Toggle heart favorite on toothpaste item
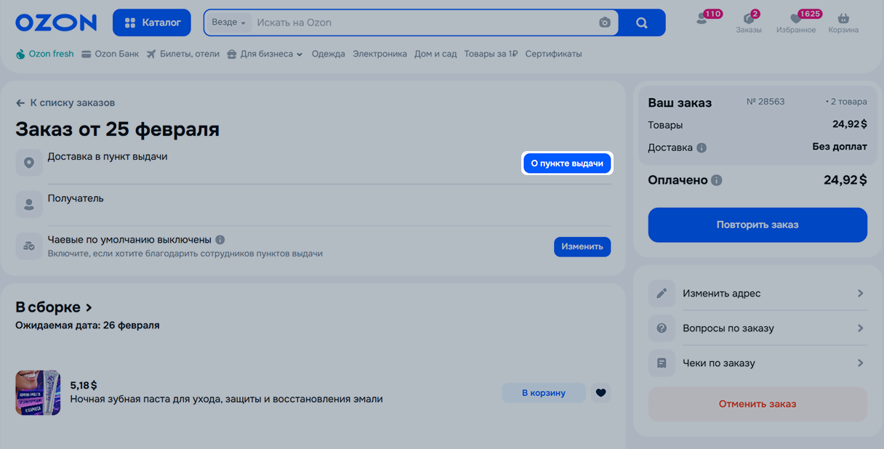Image resolution: width=884 pixels, height=449 pixels. pos(600,393)
